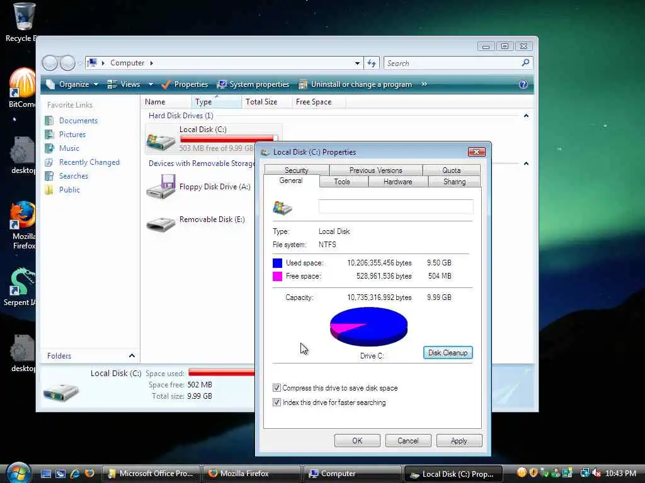The image size is (645, 483).
Task: Click Cancel in the Properties dialog
Action: (x=408, y=441)
